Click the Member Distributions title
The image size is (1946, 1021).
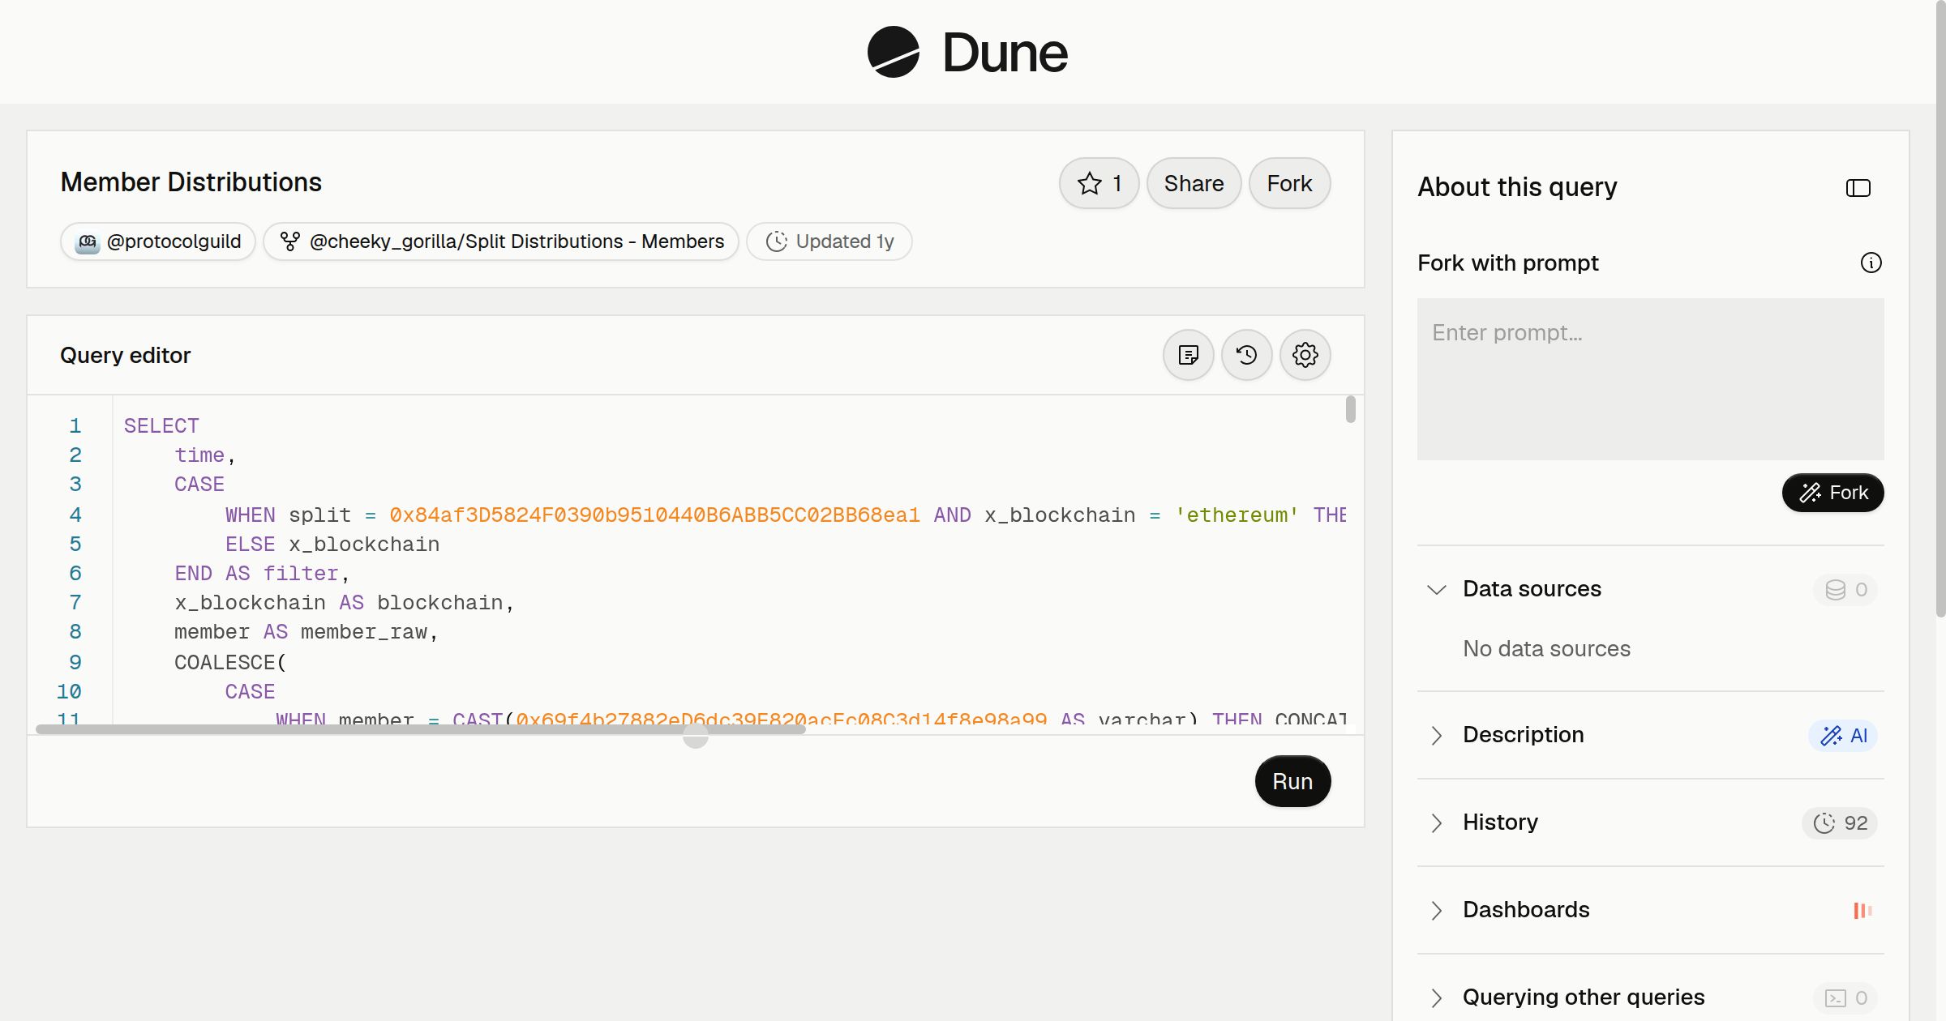pyautogui.click(x=191, y=182)
